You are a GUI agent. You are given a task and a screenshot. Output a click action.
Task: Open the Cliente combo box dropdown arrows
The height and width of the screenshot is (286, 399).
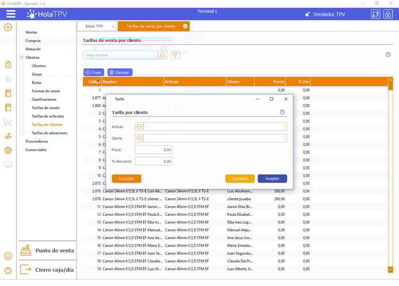tap(284, 138)
